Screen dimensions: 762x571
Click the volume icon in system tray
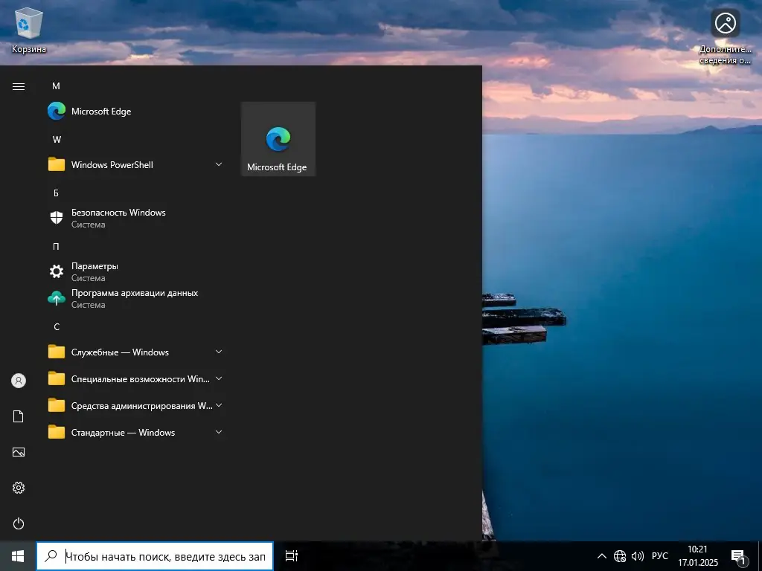pyautogui.click(x=638, y=555)
